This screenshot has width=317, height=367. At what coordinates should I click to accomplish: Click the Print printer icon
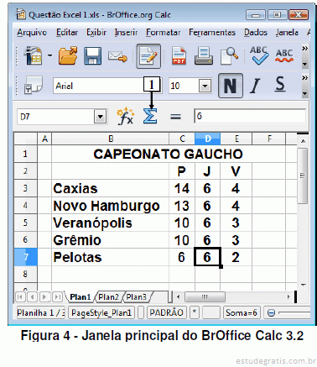(x=204, y=55)
